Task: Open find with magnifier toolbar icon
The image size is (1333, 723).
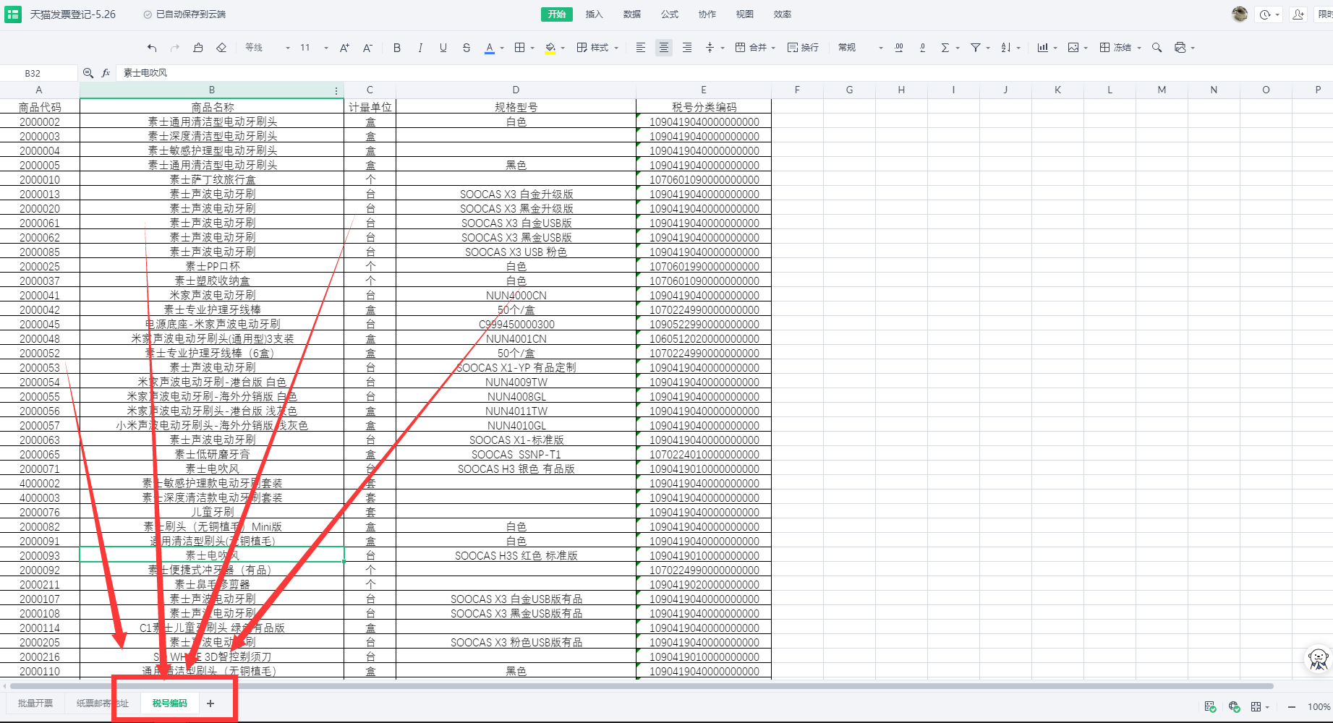Action: [1157, 48]
